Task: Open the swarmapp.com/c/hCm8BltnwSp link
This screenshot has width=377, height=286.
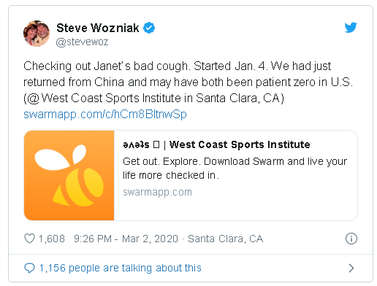Action: pos(105,114)
